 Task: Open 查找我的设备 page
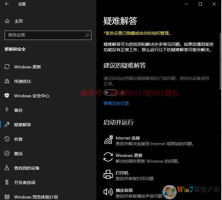(x=27, y=168)
